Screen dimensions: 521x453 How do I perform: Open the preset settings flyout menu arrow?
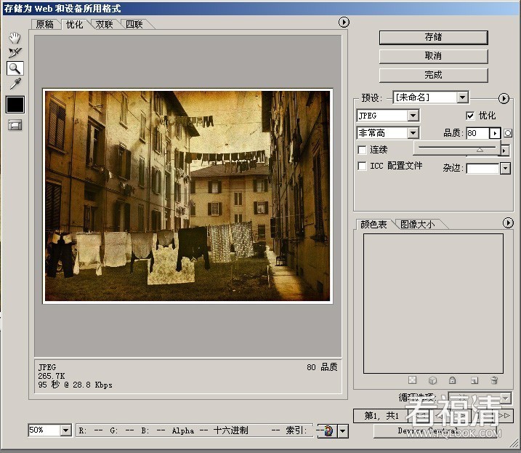click(504, 98)
